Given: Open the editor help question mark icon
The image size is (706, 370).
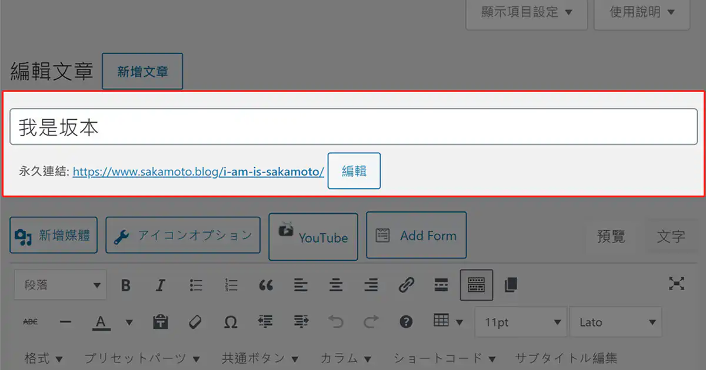Looking at the screenshot, I should (x=406, y=322).
